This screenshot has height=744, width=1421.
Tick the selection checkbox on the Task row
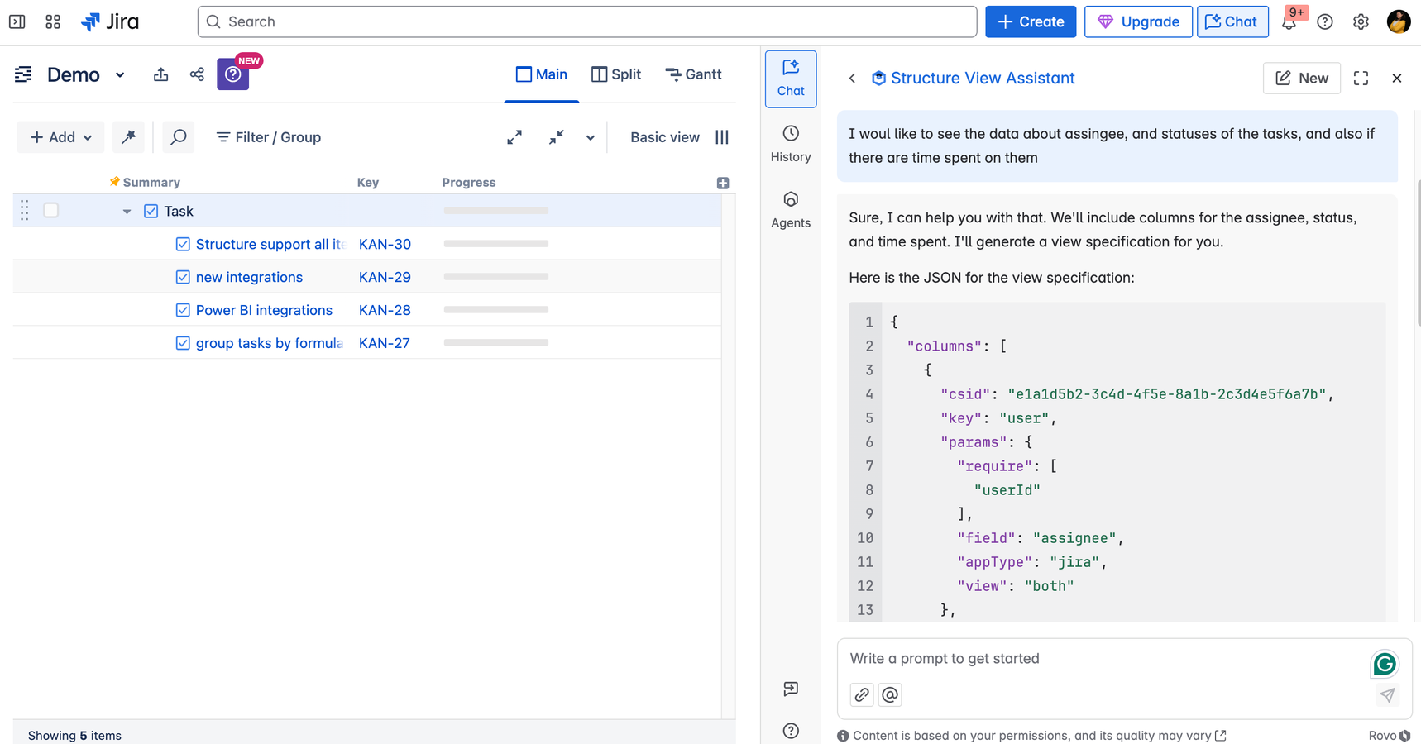tap(51, 210)
